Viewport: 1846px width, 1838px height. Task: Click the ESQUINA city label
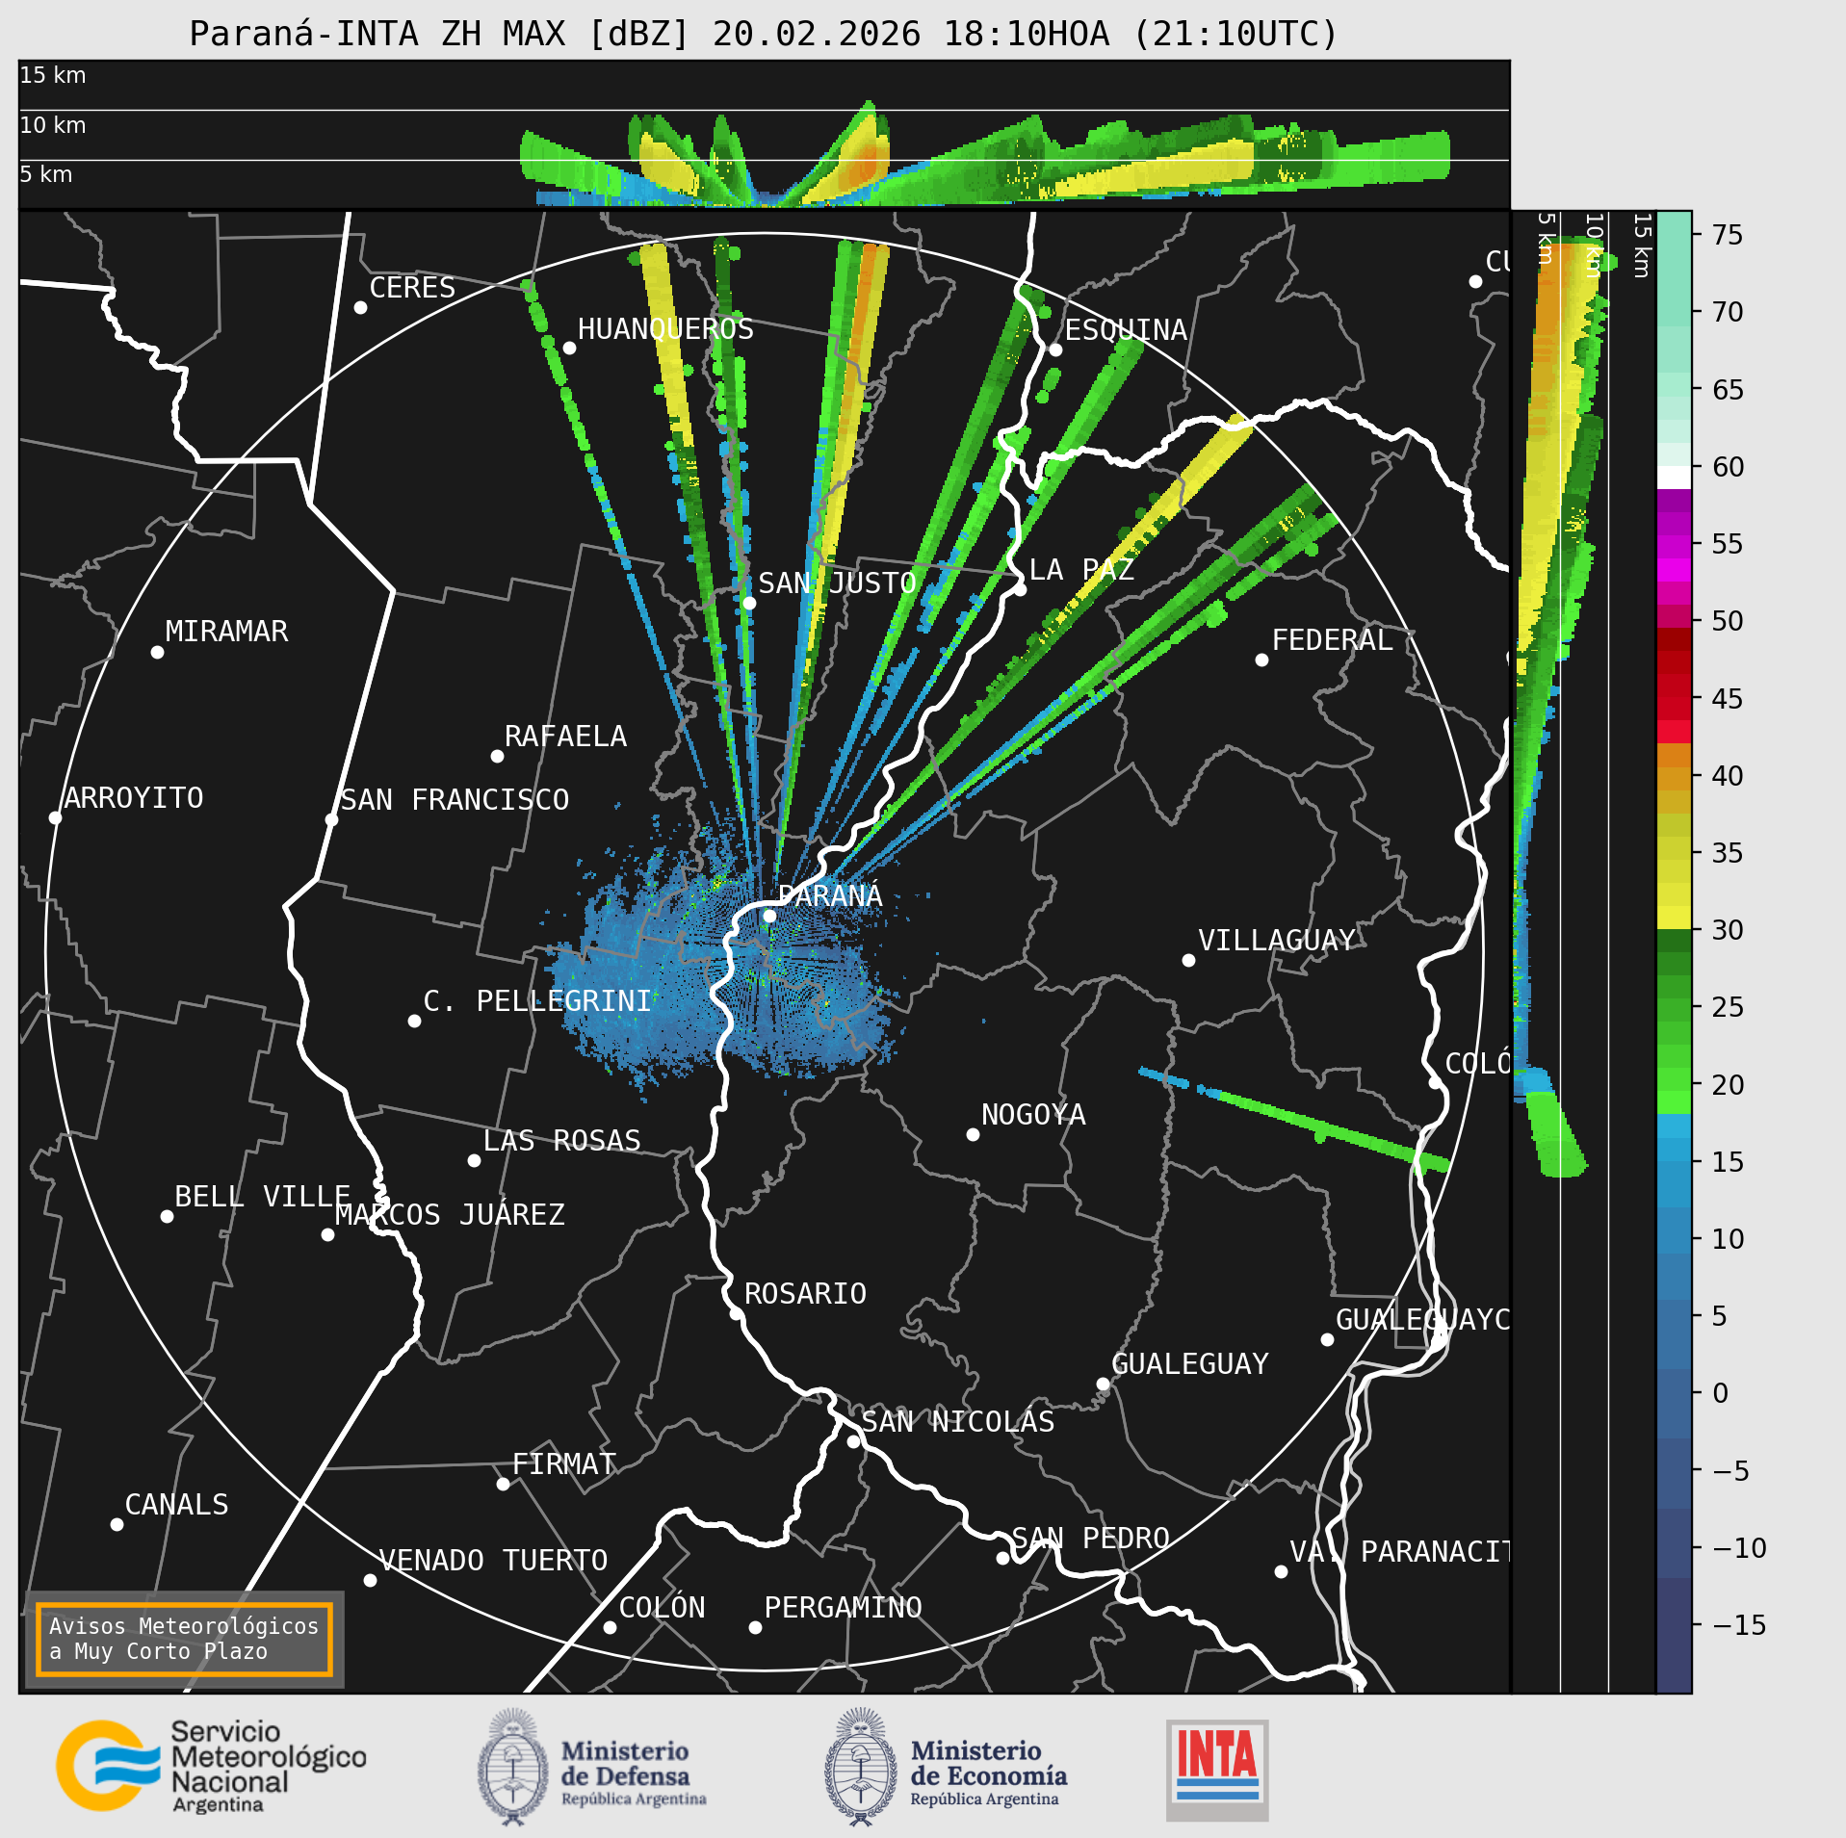tap(1126, 330)
